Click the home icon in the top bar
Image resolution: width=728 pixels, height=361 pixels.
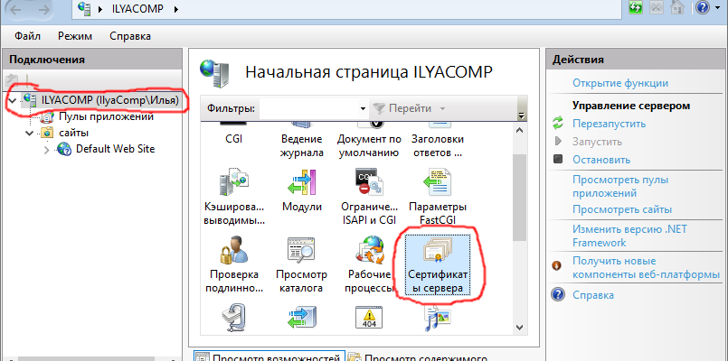[678, 7]
